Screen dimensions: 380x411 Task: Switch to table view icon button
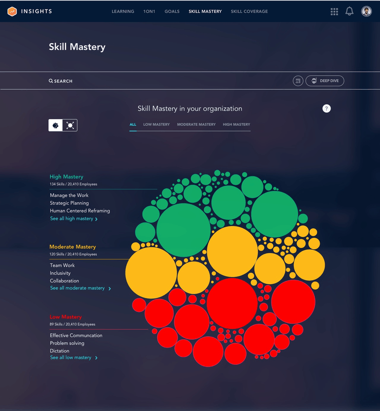(298, 81)
